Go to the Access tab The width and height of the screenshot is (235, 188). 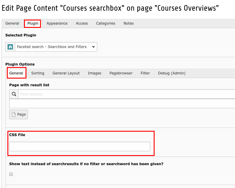point(82,23)
